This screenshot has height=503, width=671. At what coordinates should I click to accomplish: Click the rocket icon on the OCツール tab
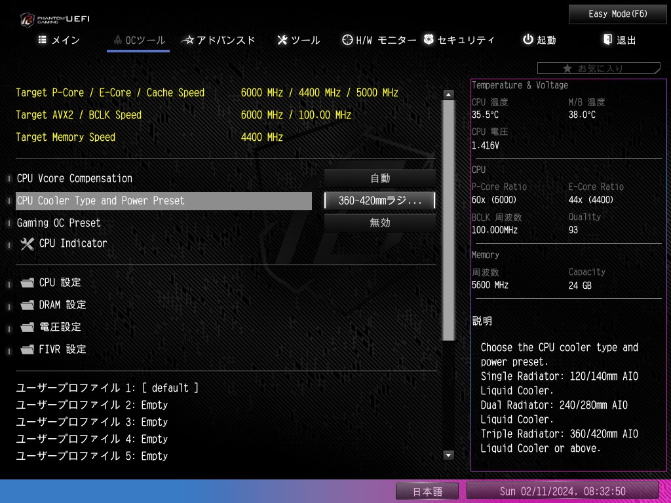click(118, 40)
